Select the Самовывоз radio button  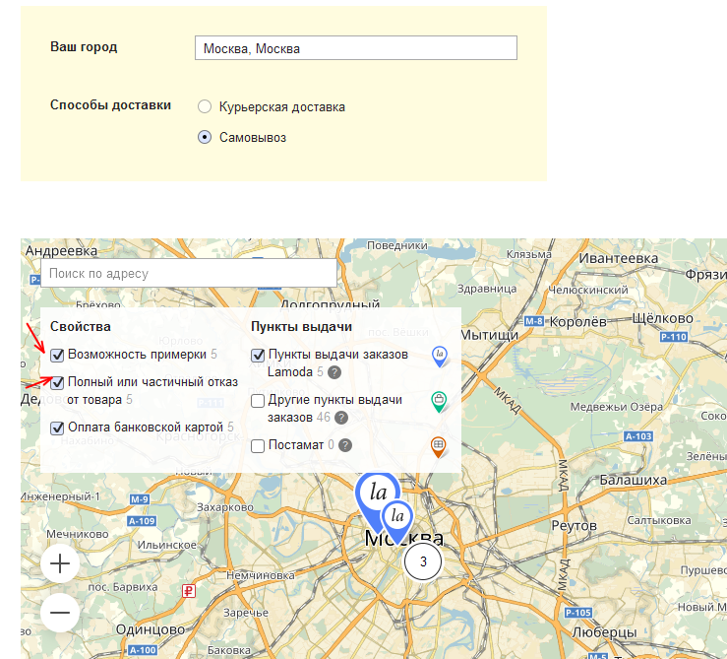205,138
